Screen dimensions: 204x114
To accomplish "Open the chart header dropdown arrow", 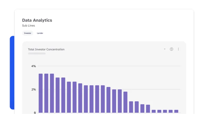I will coord(165,49).
